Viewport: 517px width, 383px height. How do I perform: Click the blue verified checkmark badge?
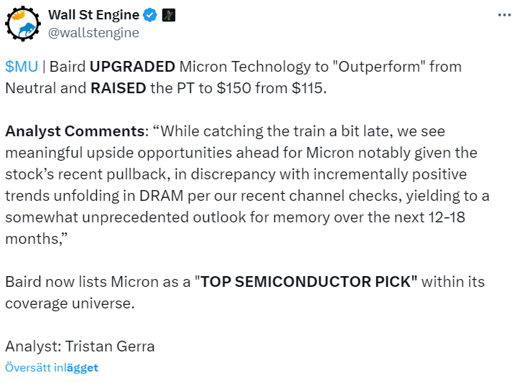tap(148, 15)
